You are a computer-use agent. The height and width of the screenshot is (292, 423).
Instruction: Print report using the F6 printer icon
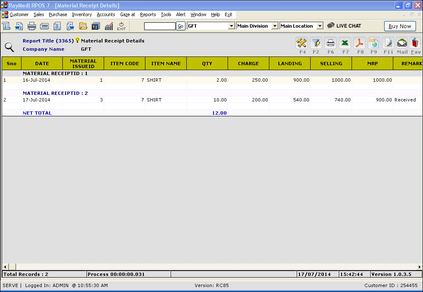[330, 43]
